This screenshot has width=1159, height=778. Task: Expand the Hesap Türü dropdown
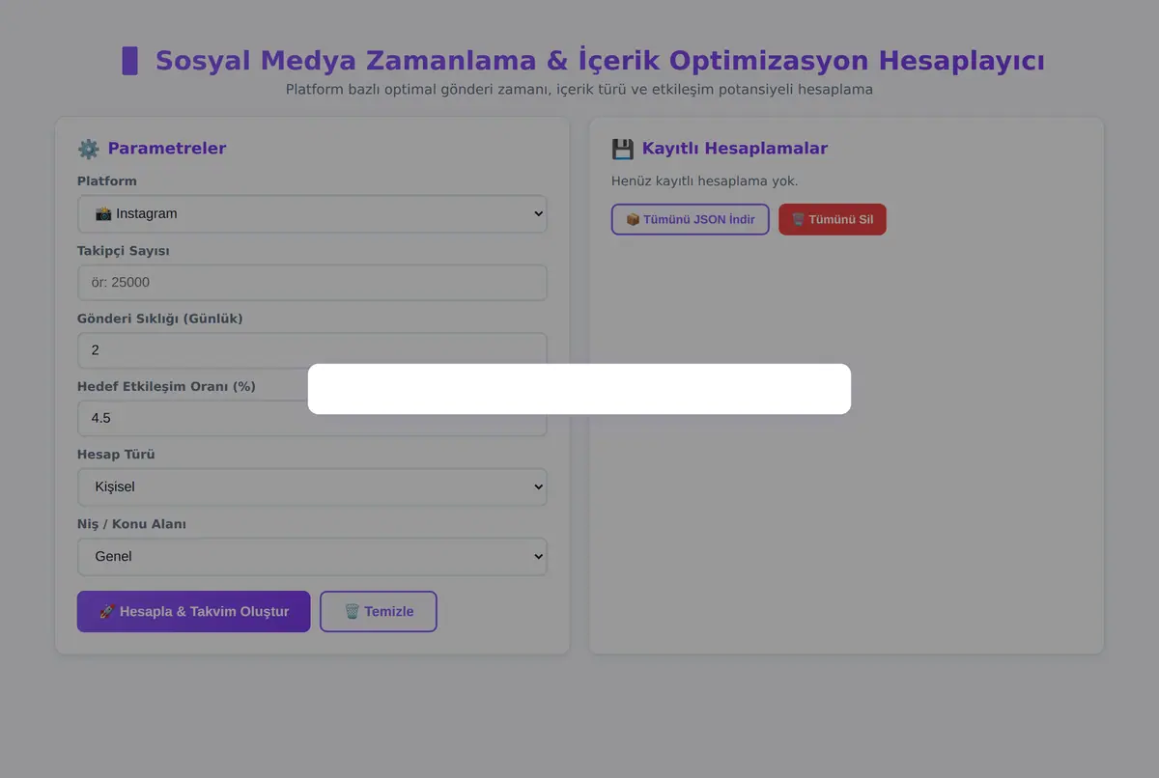click(x=312, y=486)
